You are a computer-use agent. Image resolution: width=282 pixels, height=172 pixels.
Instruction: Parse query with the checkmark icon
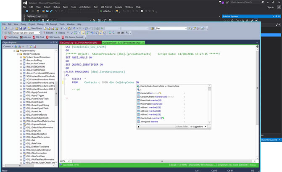coord(71,33)
